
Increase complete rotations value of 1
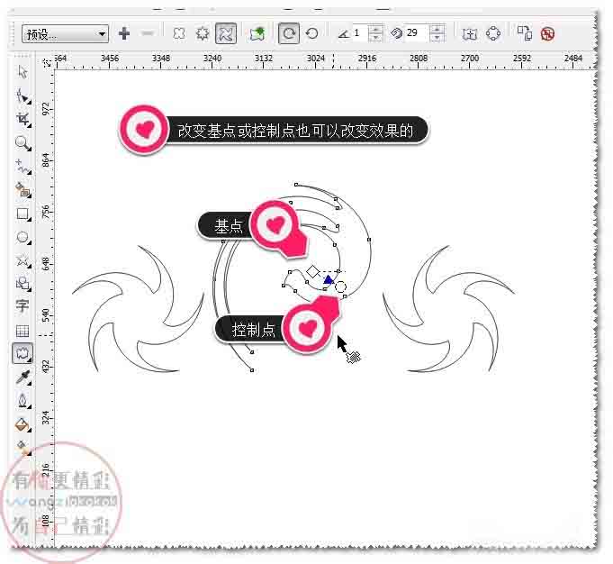(375, 29)
